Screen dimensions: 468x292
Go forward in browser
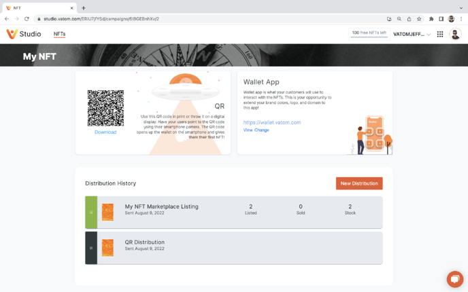click(x=17, y=19)
